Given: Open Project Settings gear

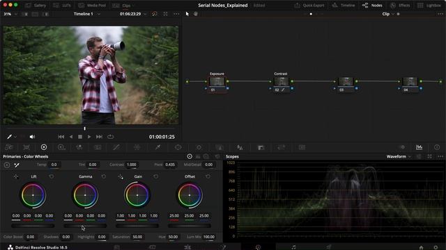Looking at the screenshot, I should click(x=436, y=247).
